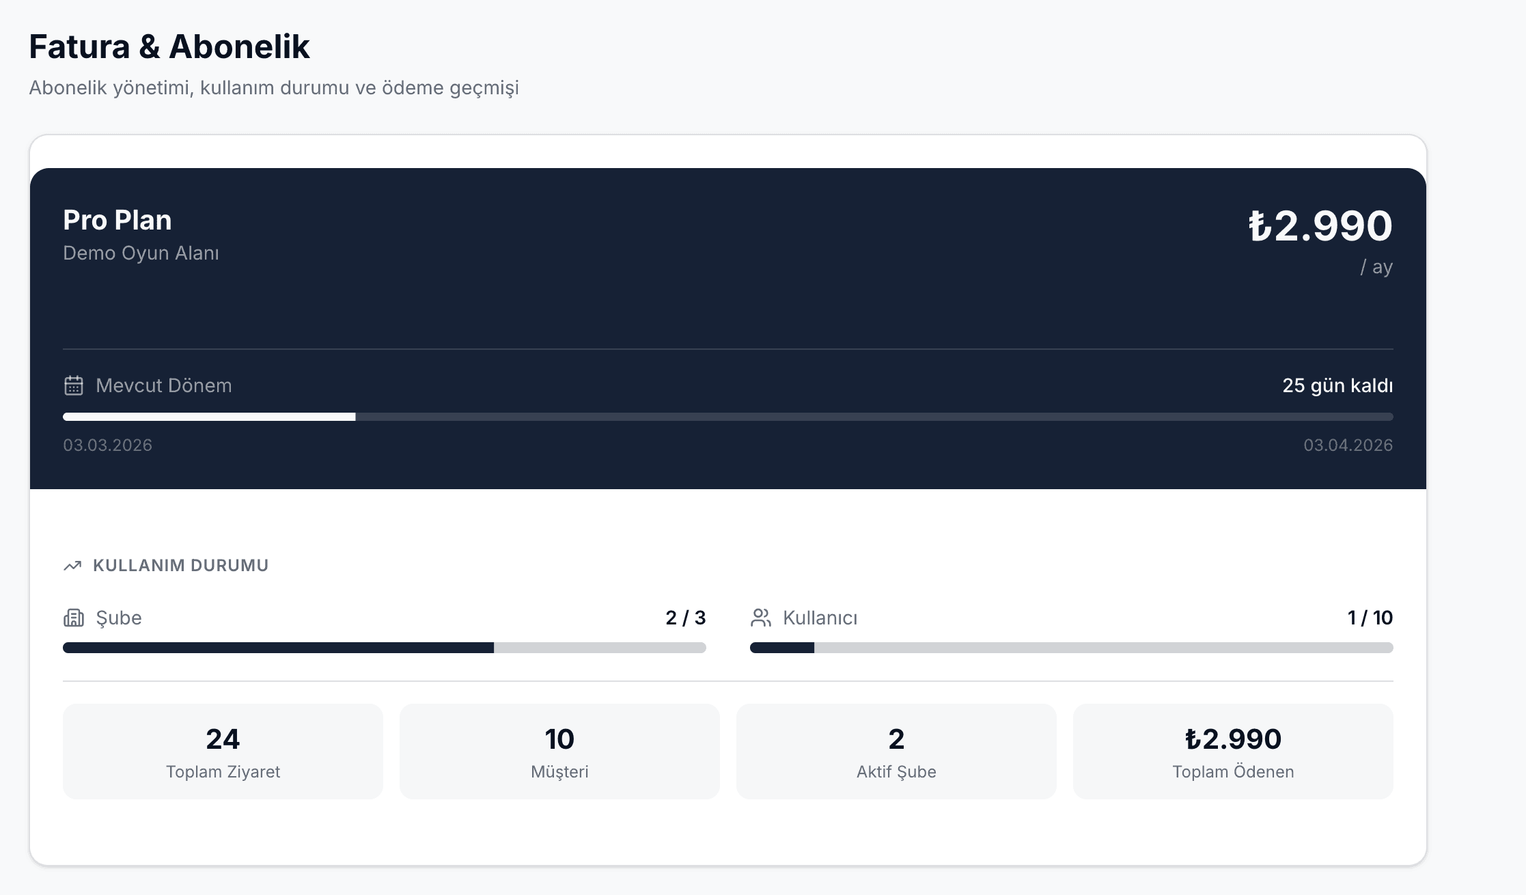Click the period end date 03.04.2026
1526x895 pixels.
1348,445
